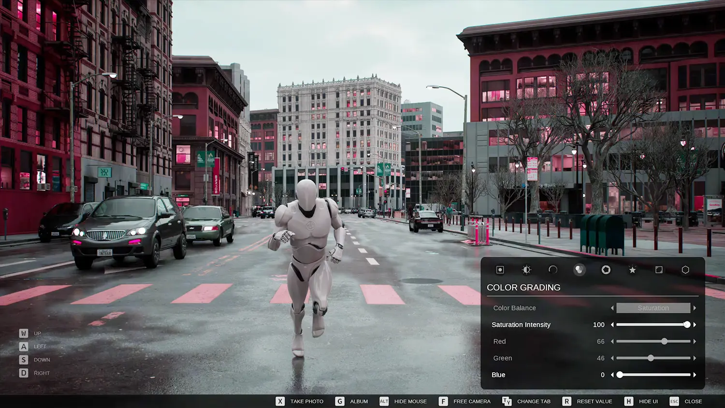Click the Free Camera label
The height and width of the screenshot is (408, 725).
coord(472,401)
